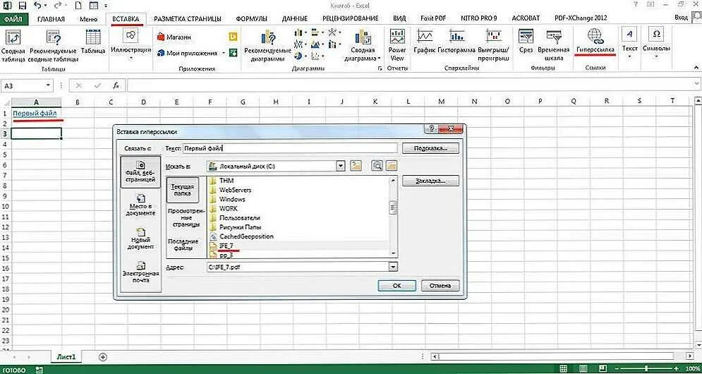The width and height of the screenshot is (702, 374).
Task: Expand Мои приложения dropdown
Action: [224, 53]
